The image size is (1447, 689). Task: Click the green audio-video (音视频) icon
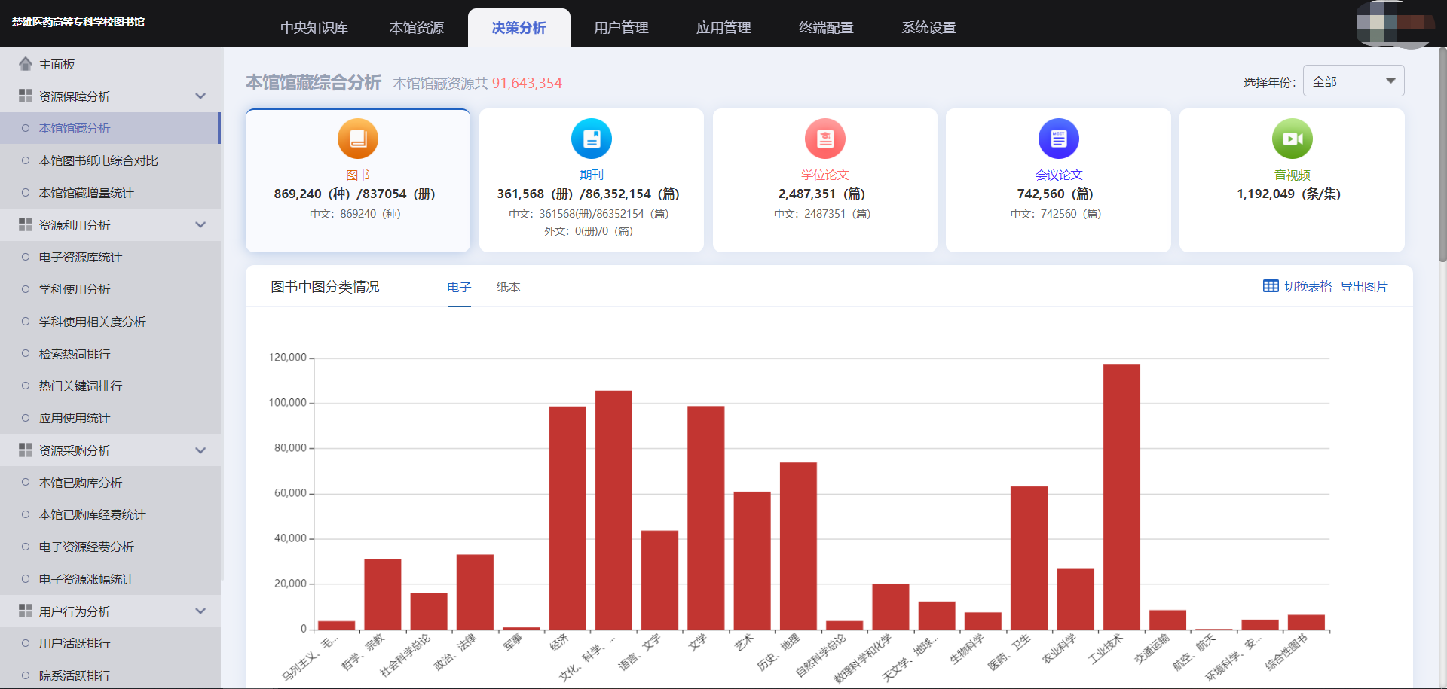pyautogui.click(x=1292, y=139)
